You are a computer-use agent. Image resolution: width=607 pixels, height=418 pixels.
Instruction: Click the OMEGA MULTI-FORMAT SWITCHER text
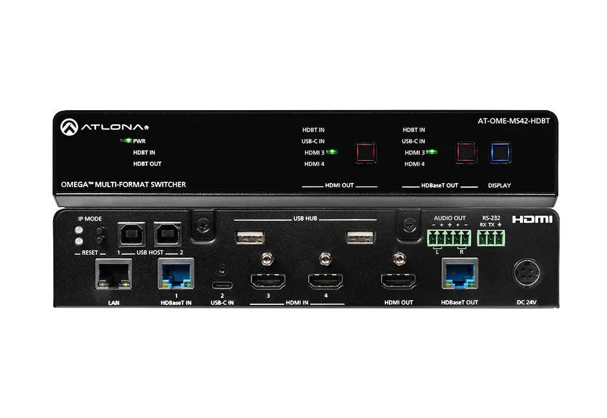123,185
